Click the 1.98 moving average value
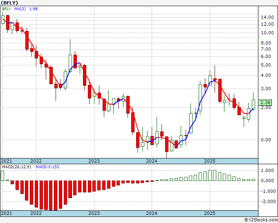The height and width of the screenshot is (223, 278). click(34, 9)
